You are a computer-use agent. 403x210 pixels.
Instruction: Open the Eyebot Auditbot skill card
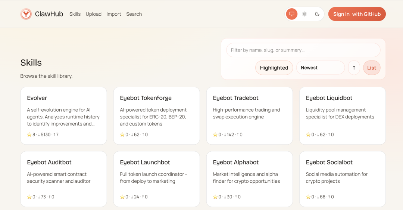point(63,179)
